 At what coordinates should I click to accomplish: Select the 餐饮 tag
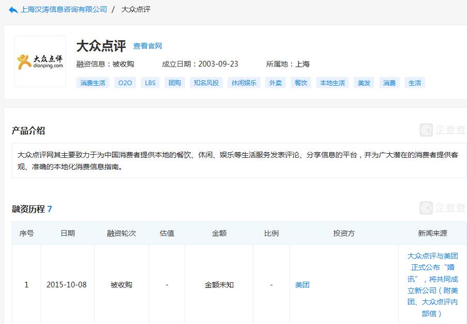(x=300, y=83)
